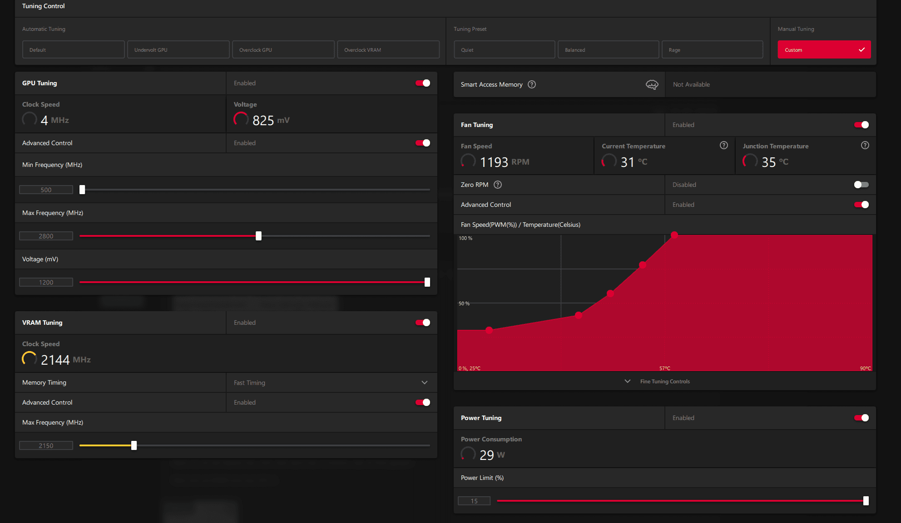Click the 90°C fan graph label
The image size is (901, 523).
coord(865,368)
